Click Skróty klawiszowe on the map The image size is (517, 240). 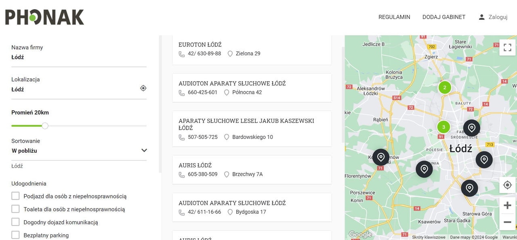click(429, 237)
